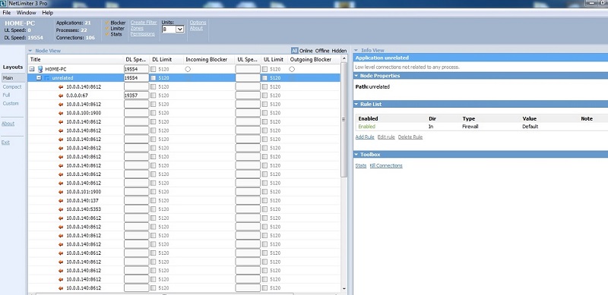Switch to the Online filter tab
Viewport: 608px width, 295px height.
(306, 51)
